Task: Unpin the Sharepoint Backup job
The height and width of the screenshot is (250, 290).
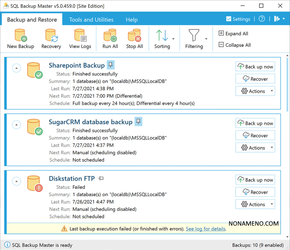Action: tap(110, 65)
